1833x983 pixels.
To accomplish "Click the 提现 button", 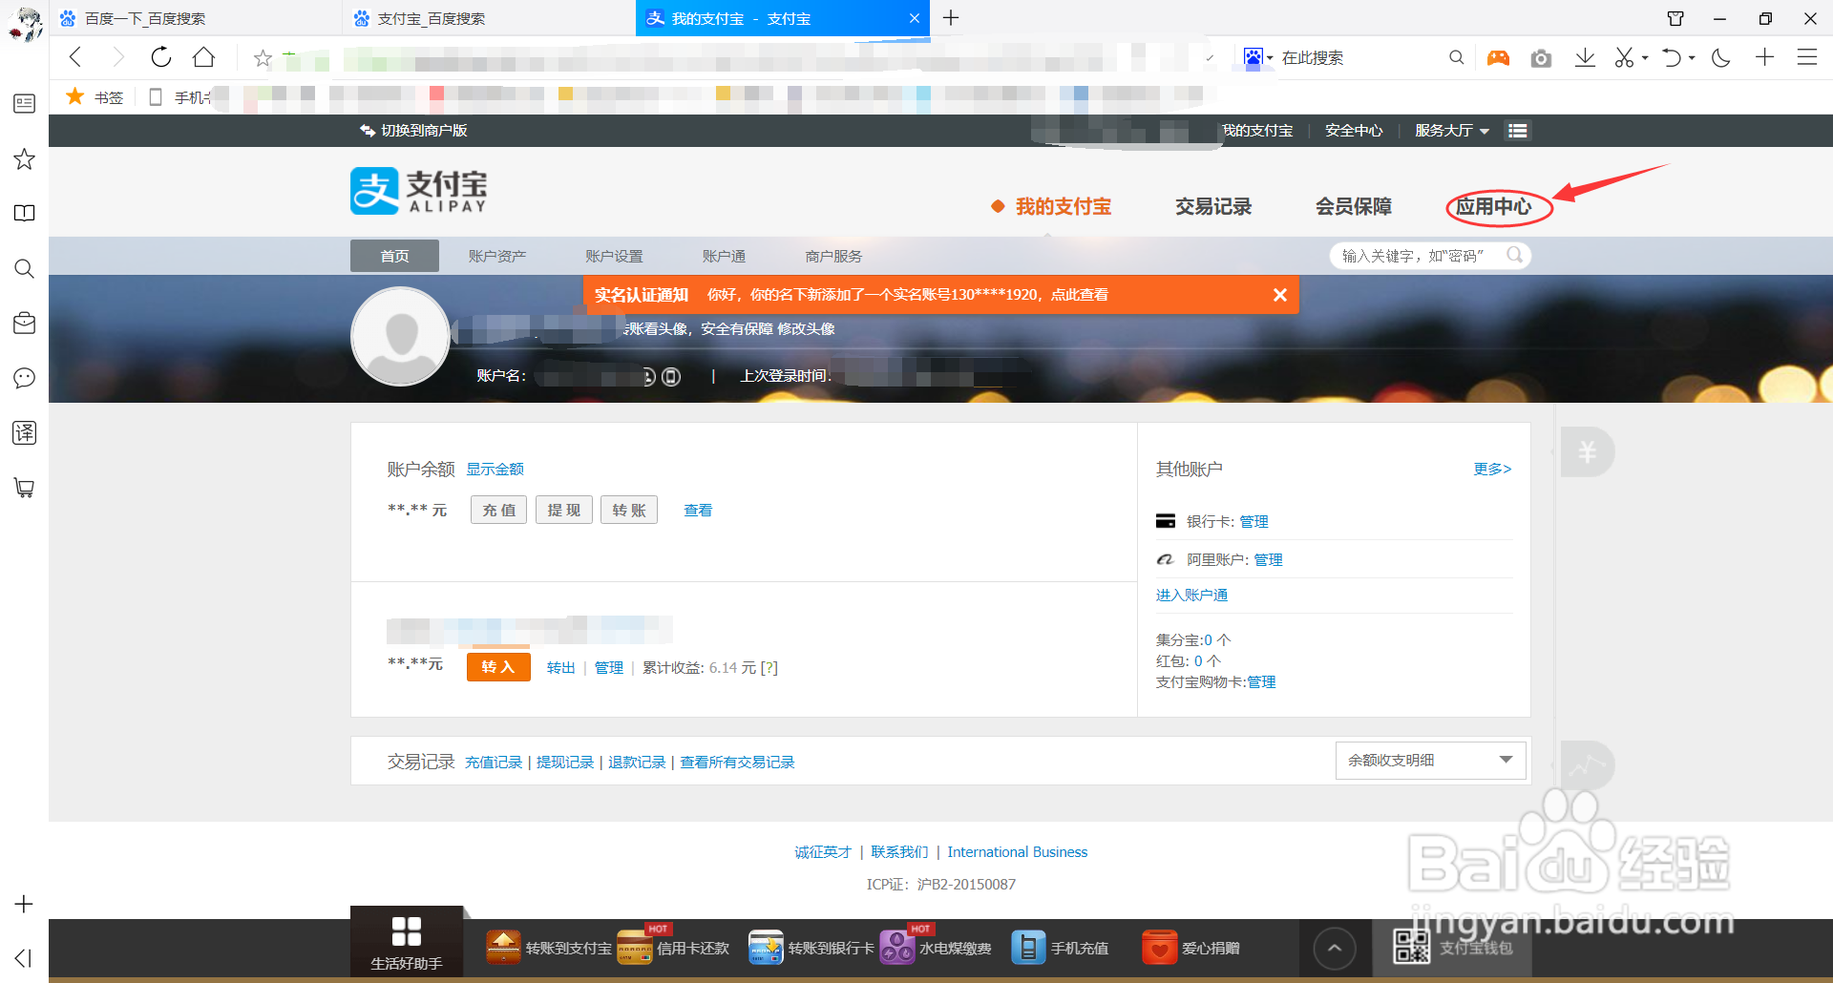I will pos(563,510).
